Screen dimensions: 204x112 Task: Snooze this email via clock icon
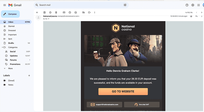(x=70, y=13)
